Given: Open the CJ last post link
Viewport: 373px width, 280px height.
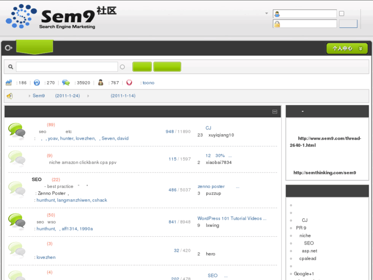Looking at the screenshot, I should coord(208,128).
